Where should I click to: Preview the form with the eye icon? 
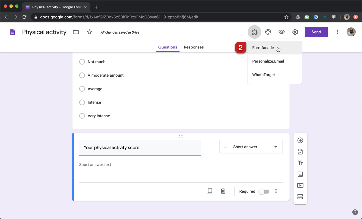(281, 32)
